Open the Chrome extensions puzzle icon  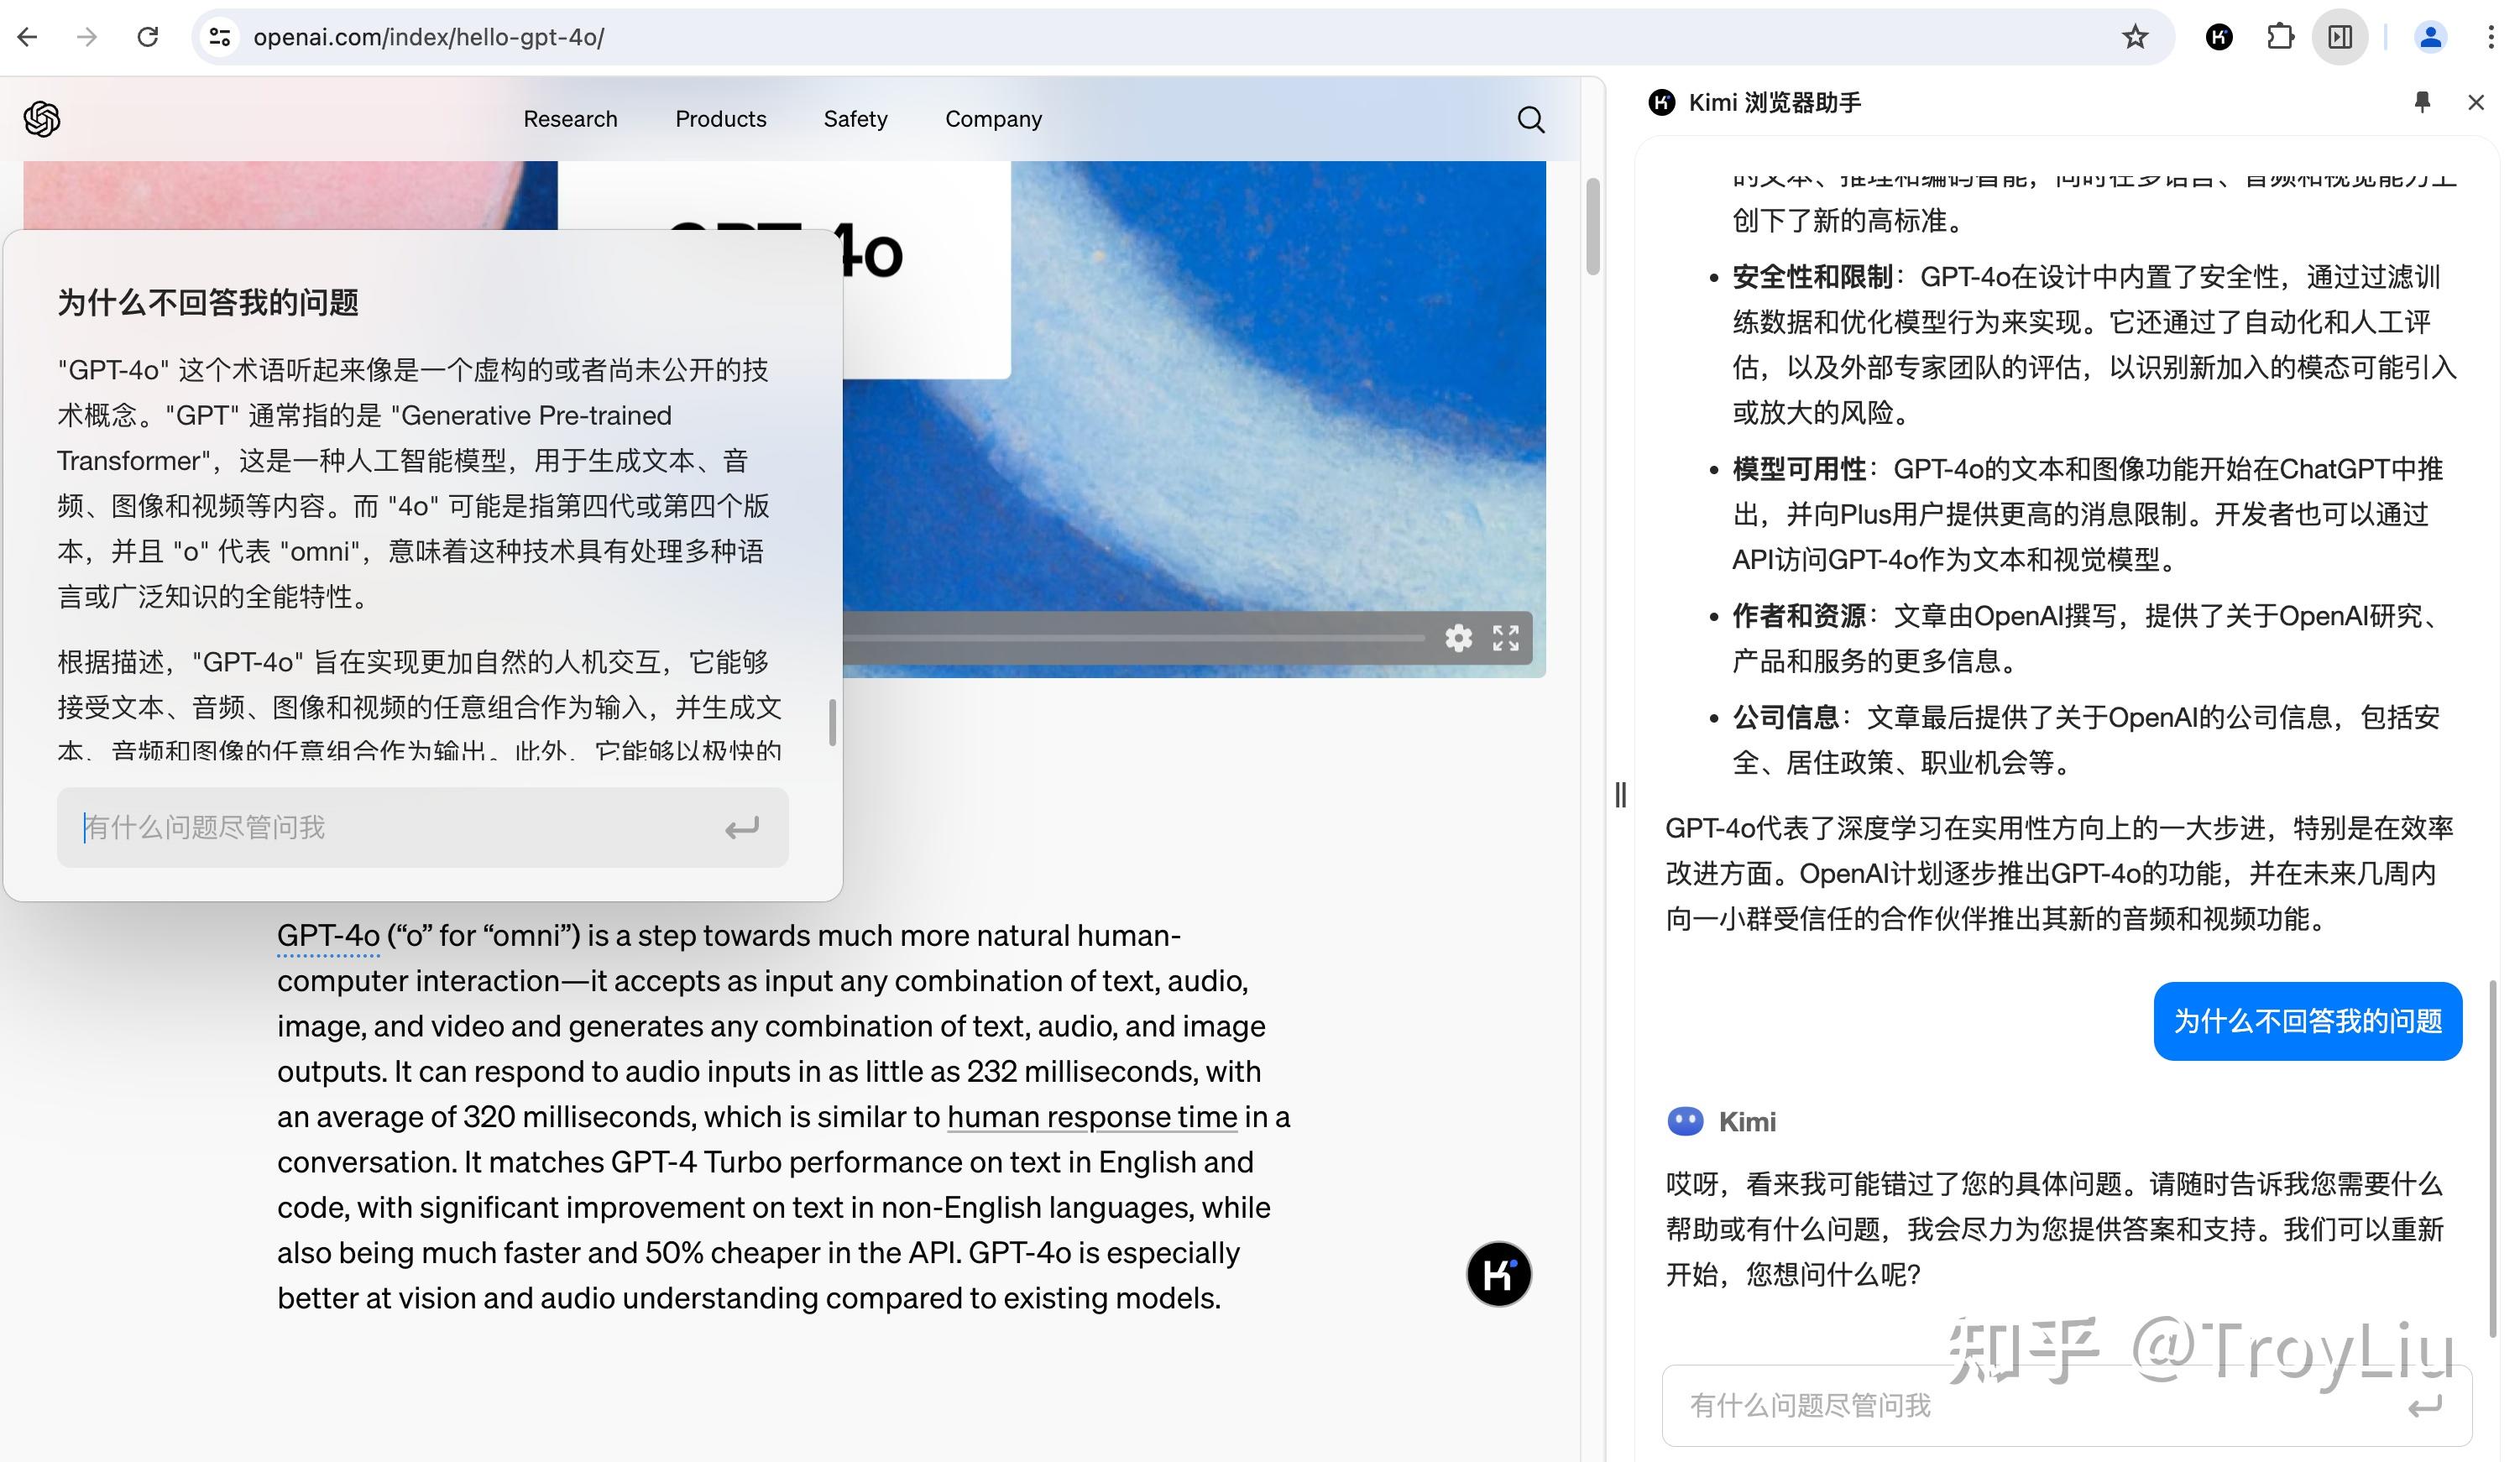tap(2280, 37)
